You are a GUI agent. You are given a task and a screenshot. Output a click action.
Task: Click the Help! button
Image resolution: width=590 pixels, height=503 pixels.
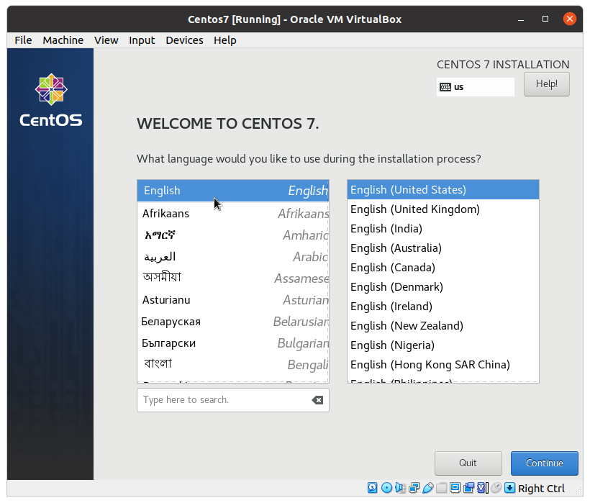coord(546,84)
